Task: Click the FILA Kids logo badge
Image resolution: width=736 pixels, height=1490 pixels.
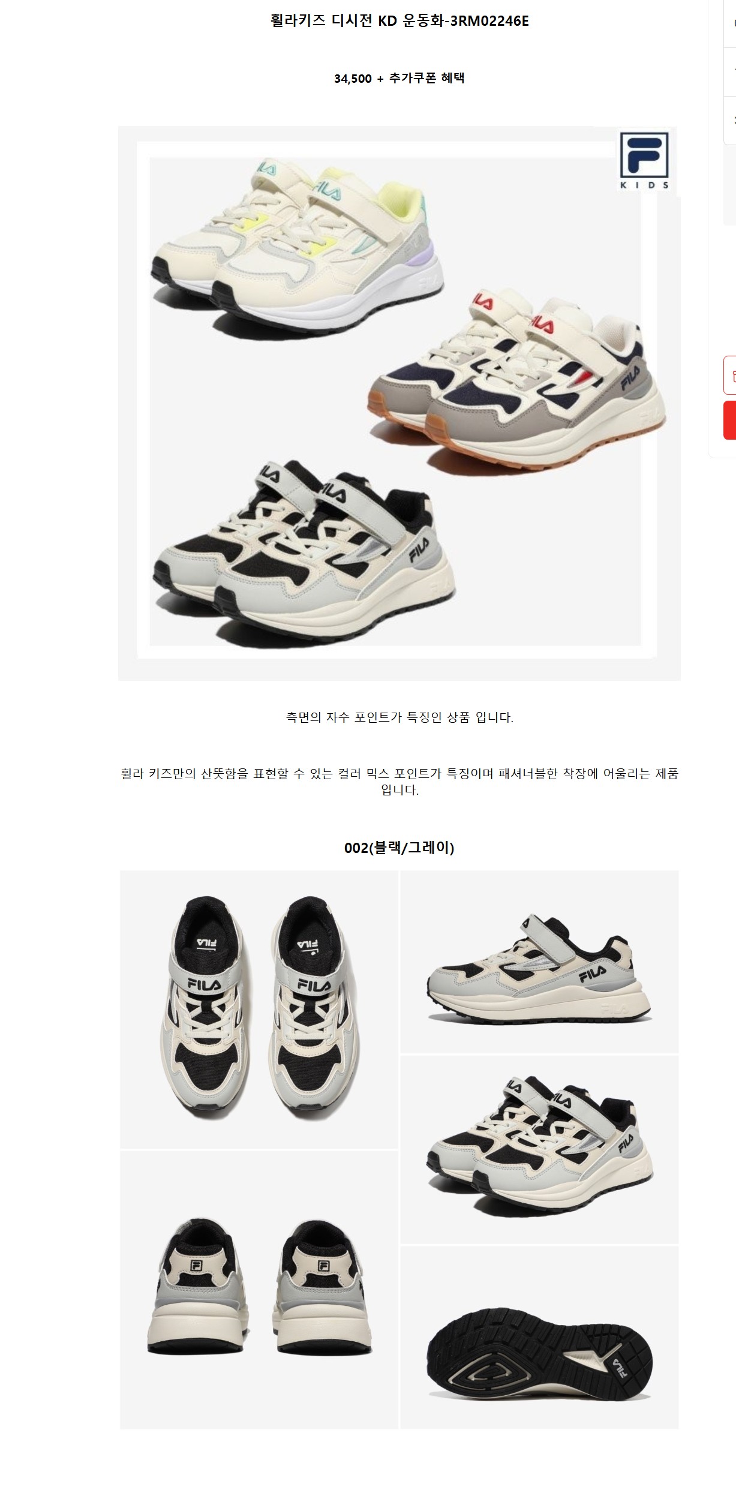Action: [644, 161]
